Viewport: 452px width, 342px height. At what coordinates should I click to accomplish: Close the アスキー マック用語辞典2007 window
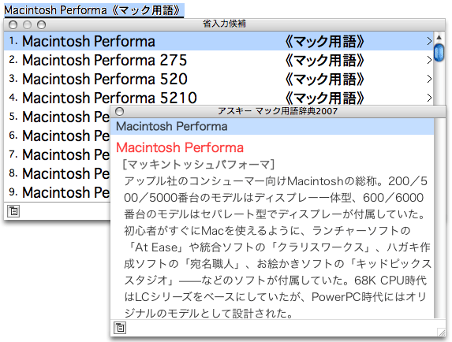(x=119, y=111)
